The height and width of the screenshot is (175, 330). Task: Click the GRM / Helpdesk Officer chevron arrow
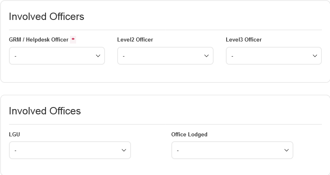click(x=98, y=56)
